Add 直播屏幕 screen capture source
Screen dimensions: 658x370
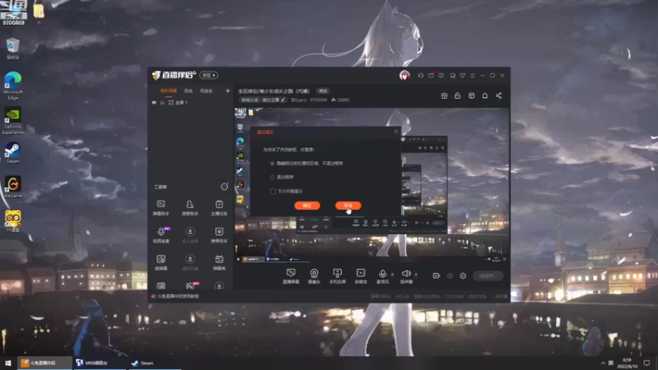click(x=291, y=276)
